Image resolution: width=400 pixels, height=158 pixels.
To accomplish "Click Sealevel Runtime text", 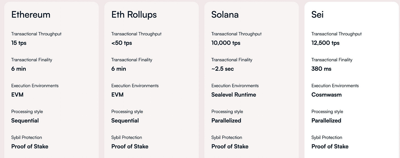I will point(234,95).
